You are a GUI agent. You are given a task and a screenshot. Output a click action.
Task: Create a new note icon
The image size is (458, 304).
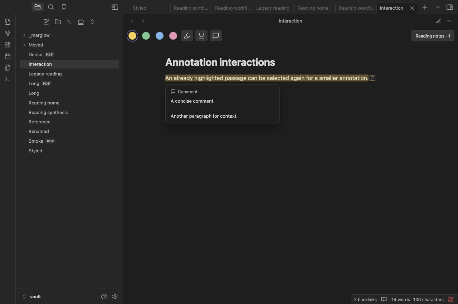(x=47, y=22)
